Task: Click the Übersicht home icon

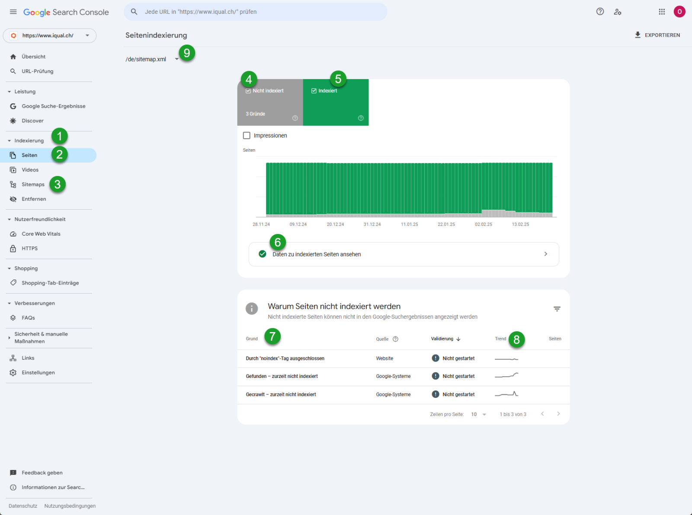Action: (x=13, y=57)
